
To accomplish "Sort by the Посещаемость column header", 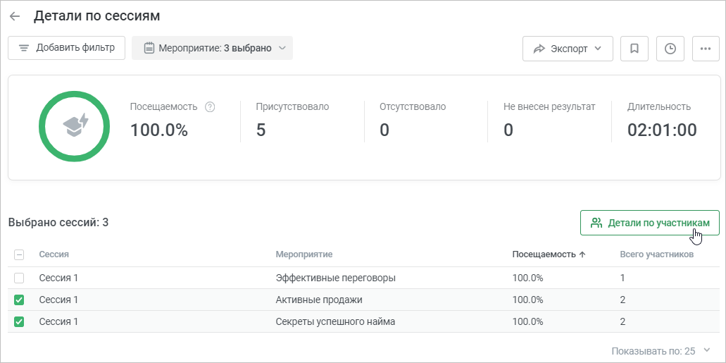I will click(x=549, y=254).
